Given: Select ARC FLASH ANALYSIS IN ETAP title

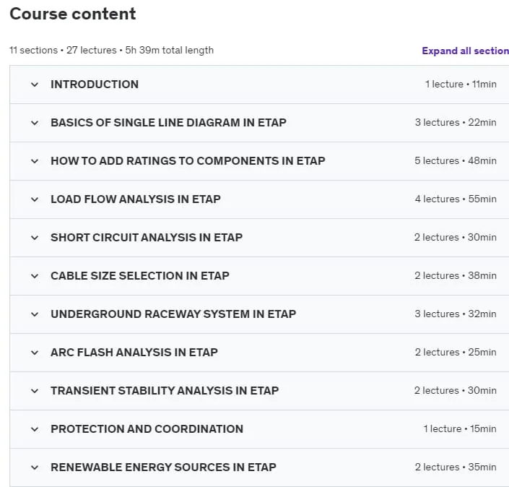Looking at the screenshot, I should coord(134,353).
